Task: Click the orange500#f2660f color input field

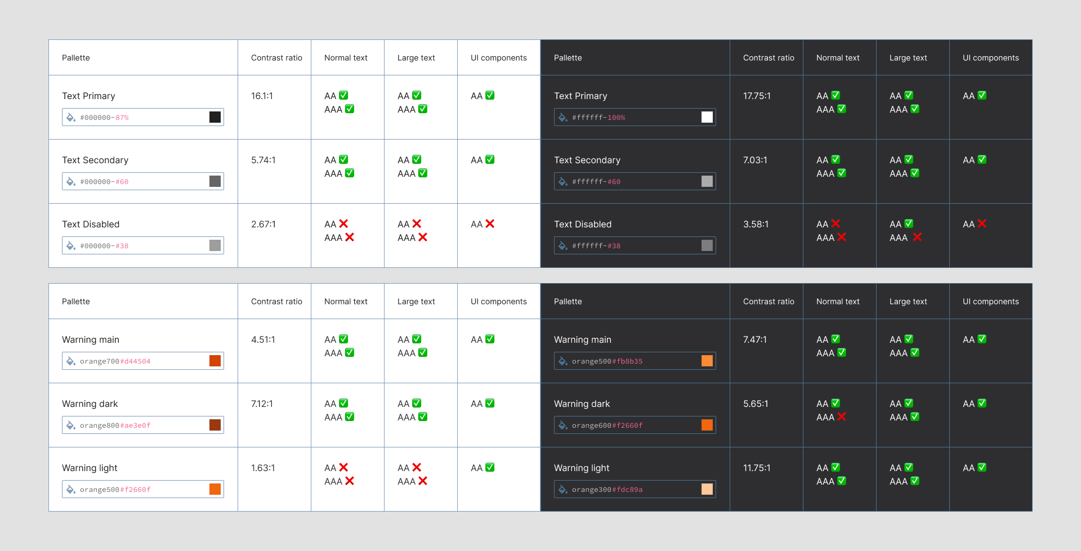Action: 142,489
